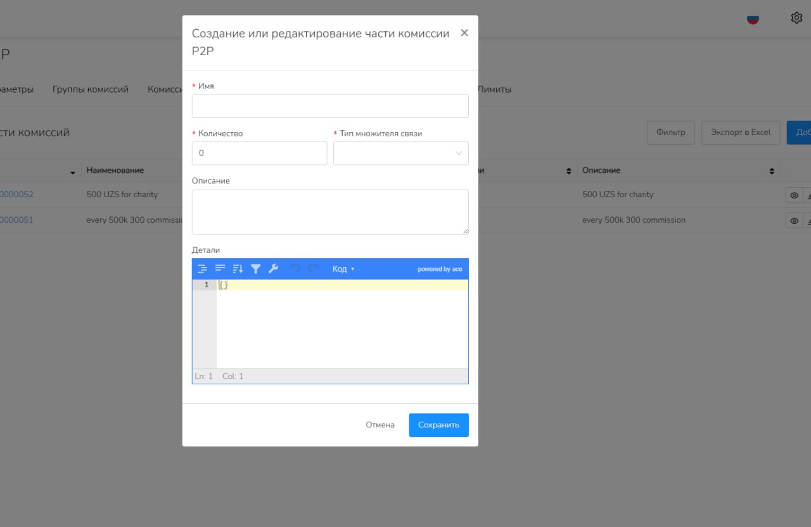Click the wrench repair icon in editor
The image size is (811, 527).
[273, 269]
